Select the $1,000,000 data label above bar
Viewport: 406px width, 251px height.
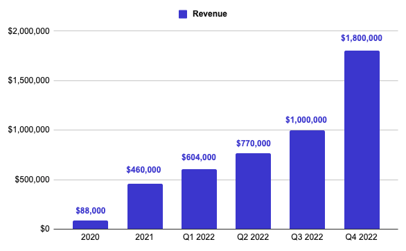click(x=306, y=120)
